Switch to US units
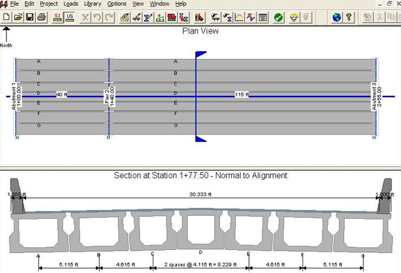The image size is (401, 273). (x=70, y=17)
